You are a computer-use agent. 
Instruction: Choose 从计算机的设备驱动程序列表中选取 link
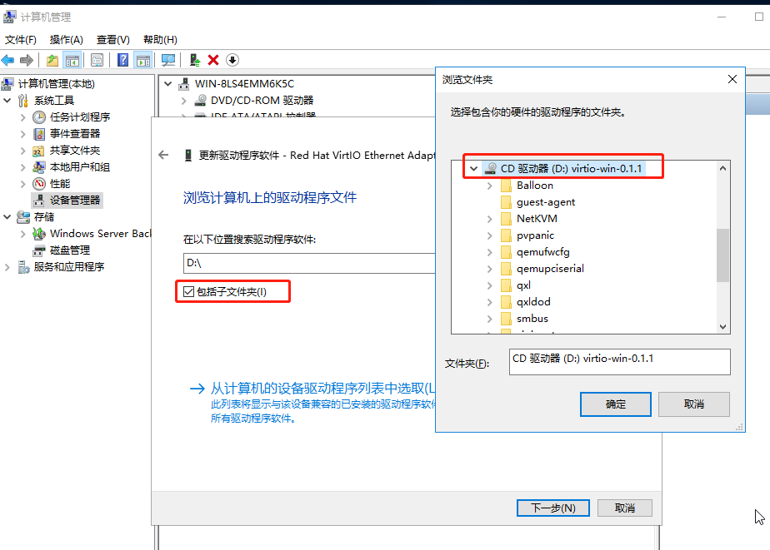coord(322,389)
